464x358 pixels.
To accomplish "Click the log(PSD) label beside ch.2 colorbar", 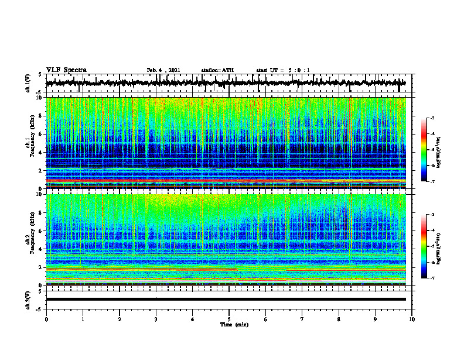I will point(439,249).
